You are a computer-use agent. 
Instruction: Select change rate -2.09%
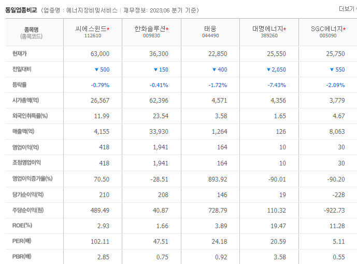pyautogui.click(x=335, y=85)
